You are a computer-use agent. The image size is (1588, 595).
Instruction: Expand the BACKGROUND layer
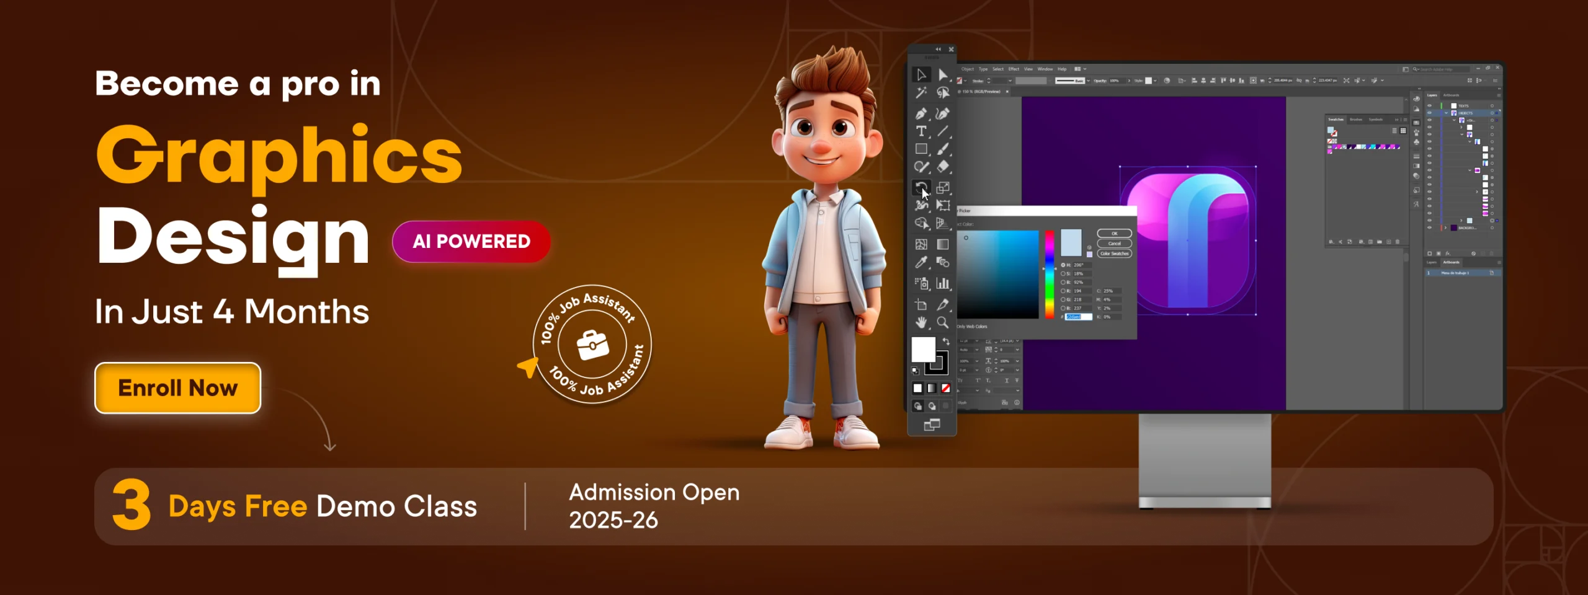[x=1446, y=228]
